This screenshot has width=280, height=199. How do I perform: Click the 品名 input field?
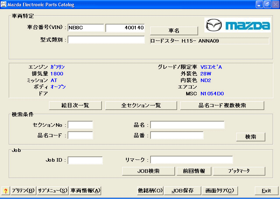click(x=187, y=125)
